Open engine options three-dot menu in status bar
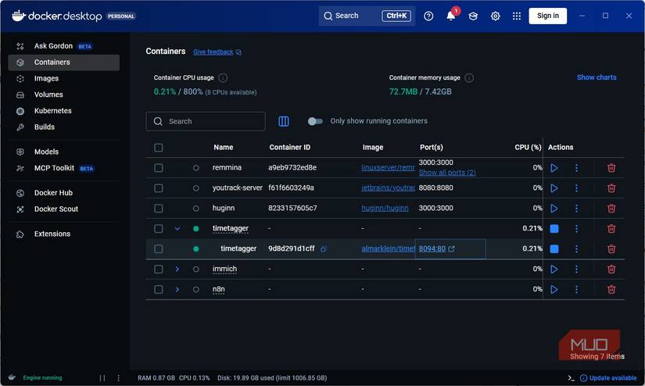The height and width of the screenshot is (386, 645). pos(119,378)
